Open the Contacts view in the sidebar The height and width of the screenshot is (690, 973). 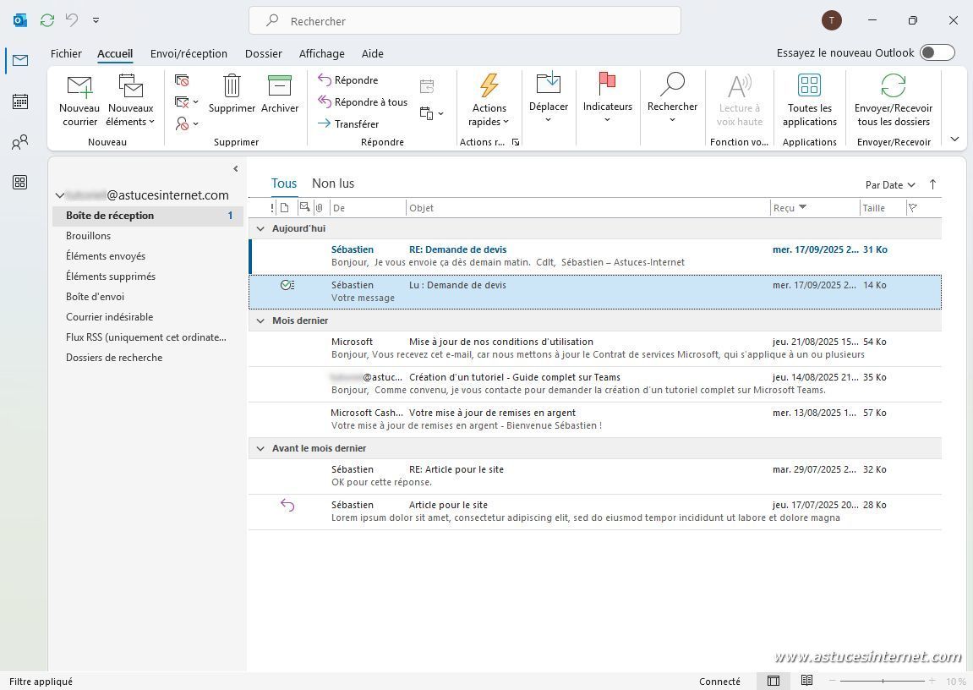(x=20, y=142)
